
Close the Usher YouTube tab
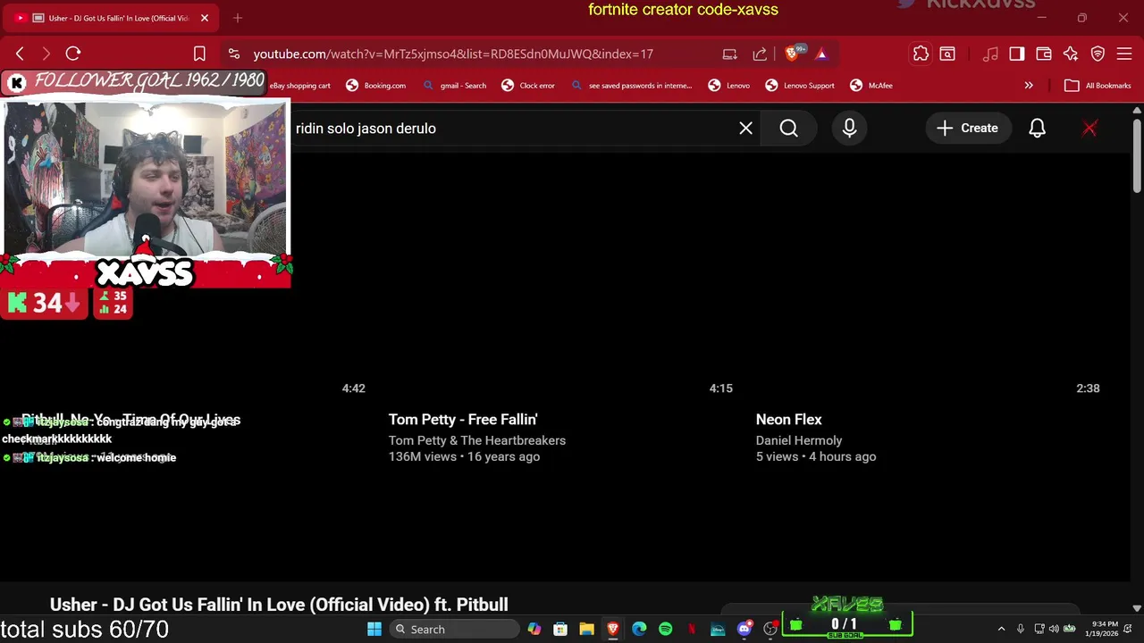(204, 18)
